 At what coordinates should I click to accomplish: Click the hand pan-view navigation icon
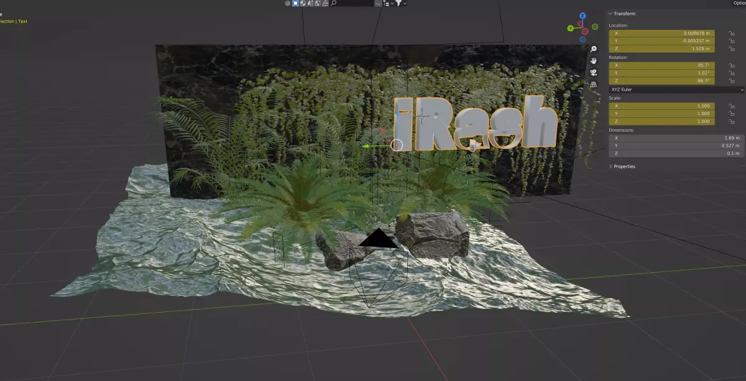coord(594,61)
